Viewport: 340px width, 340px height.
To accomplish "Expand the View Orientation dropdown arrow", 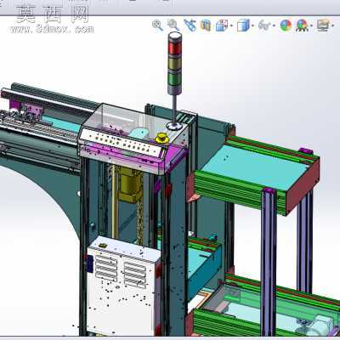I will [231, 25].
